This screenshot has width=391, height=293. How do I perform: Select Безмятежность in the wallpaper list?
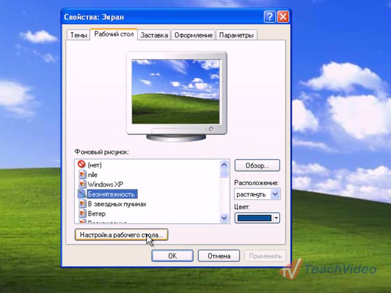pos(112,194)
